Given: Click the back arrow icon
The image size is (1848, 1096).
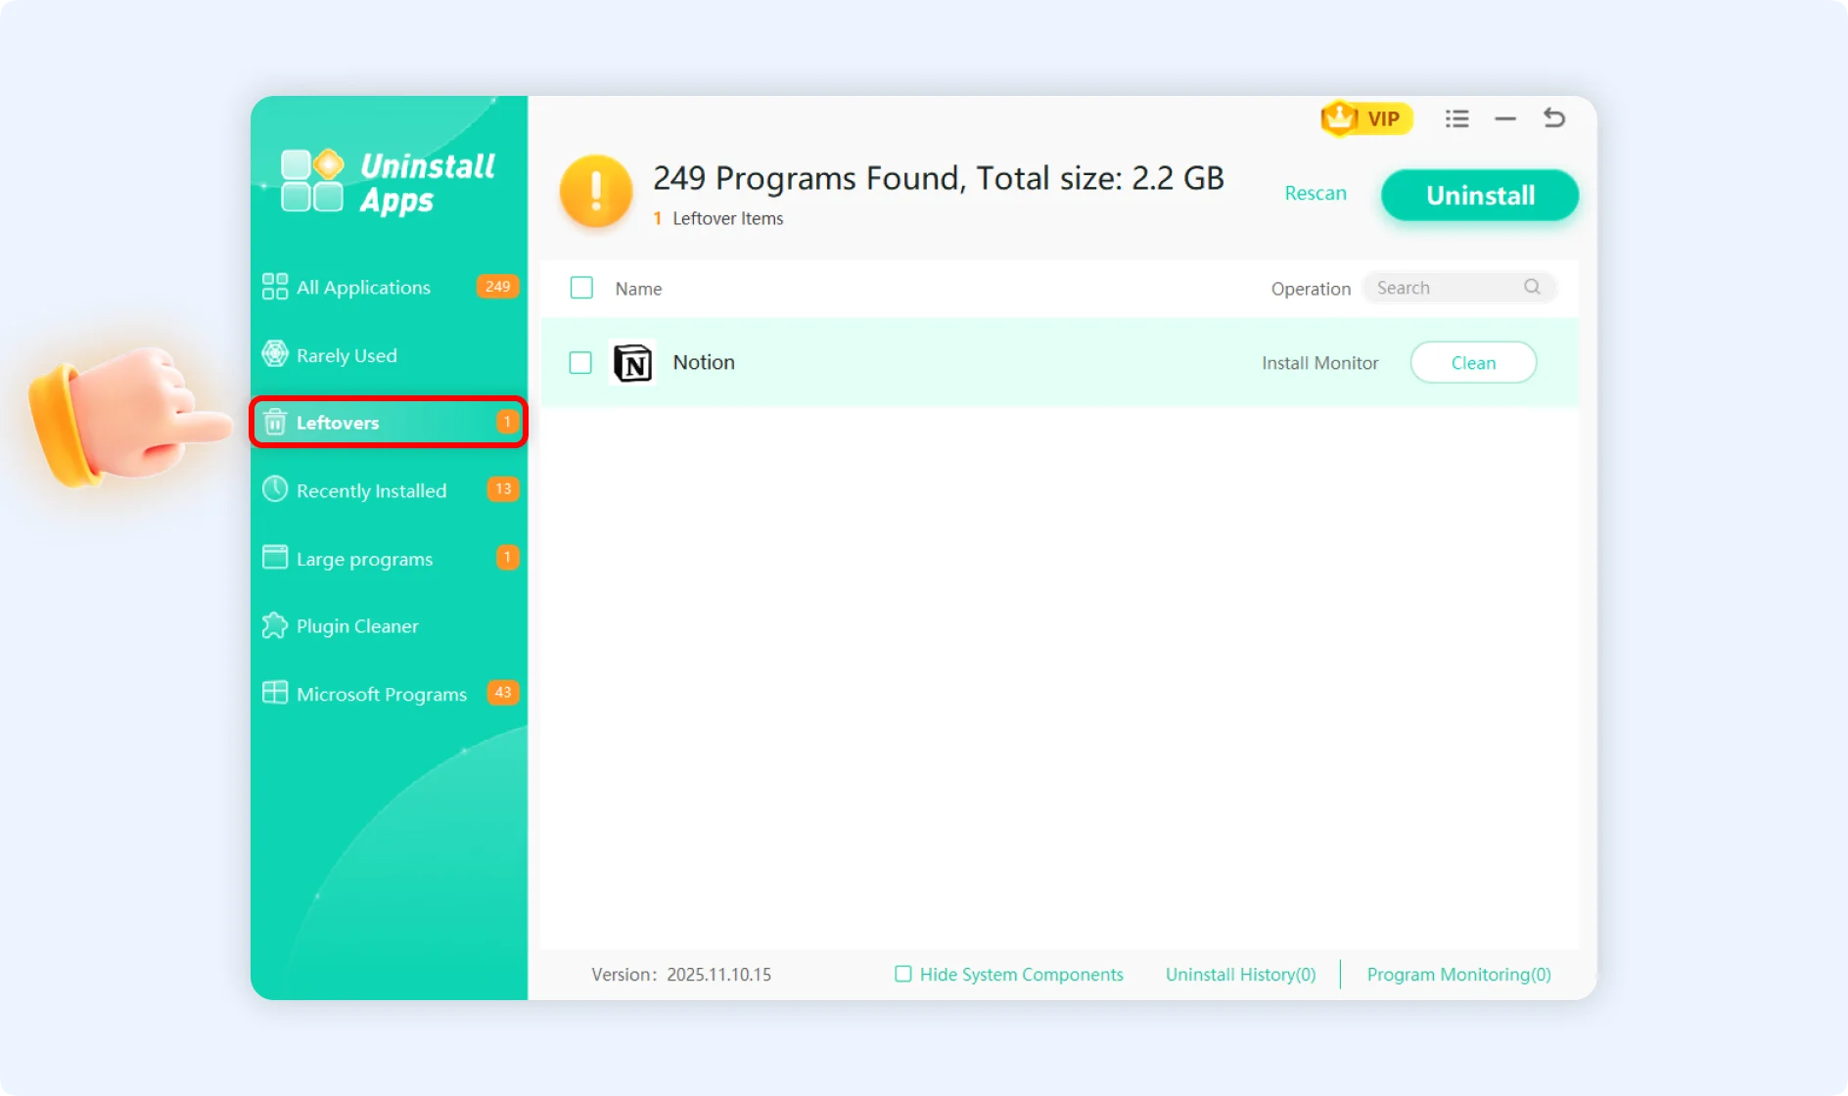Looking at the screenshot, I should (1553, 118).
